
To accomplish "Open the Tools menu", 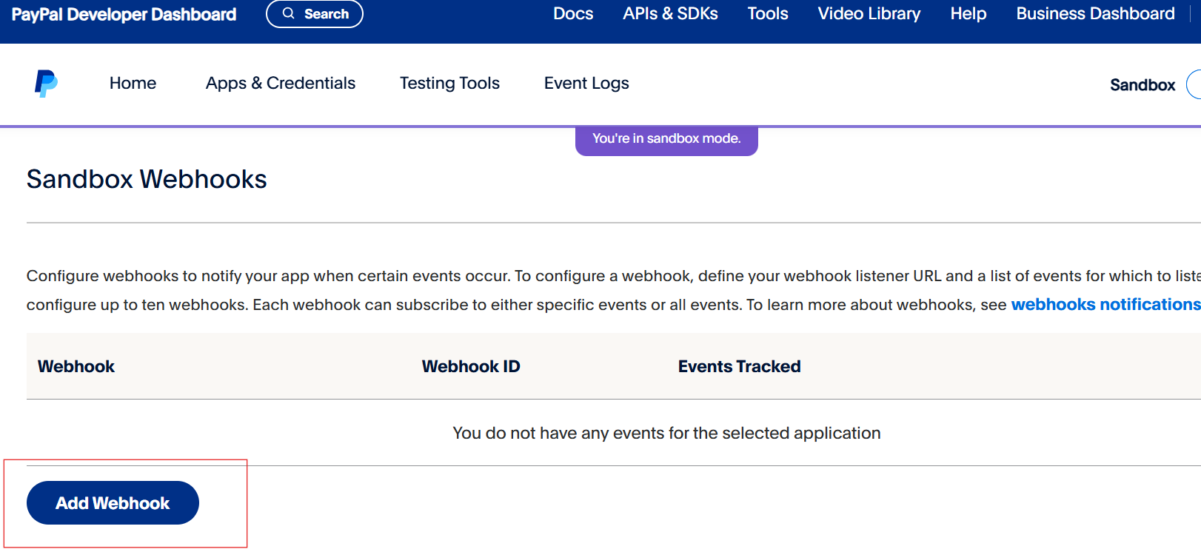I will [x=768, y=13].
